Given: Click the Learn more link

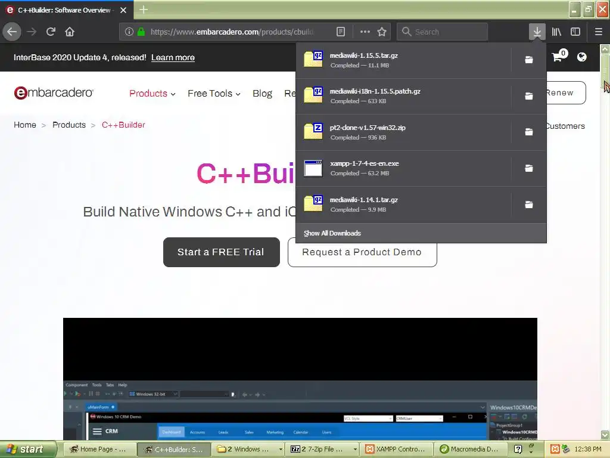Looking at the screenshot, I should coord(173,58).
